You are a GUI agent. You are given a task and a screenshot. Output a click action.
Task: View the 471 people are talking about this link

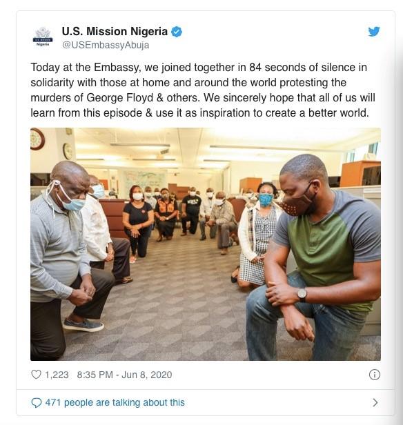115,402
